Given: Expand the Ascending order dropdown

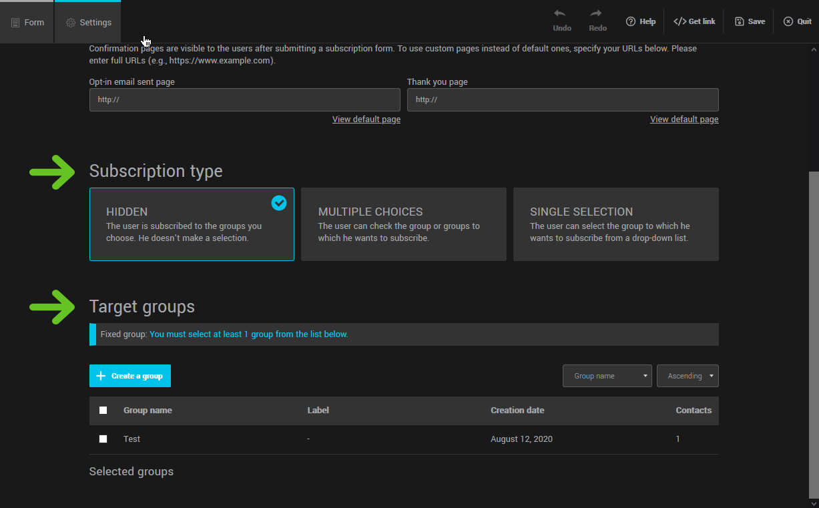Looking at the screenshot, I should 687,376.
